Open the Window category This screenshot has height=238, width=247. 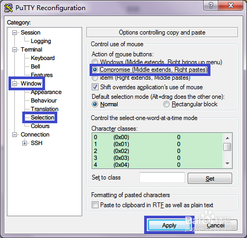(31, 83)
